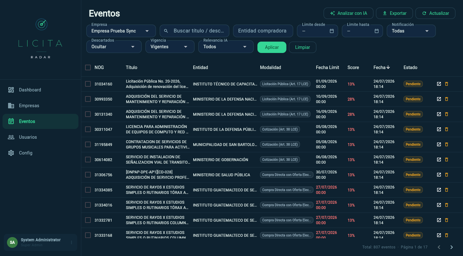This screenshot has width=463, height=256.
Task: Open external link for NOG 30993350
Action: pyautogui.click(x=439, y=99)
